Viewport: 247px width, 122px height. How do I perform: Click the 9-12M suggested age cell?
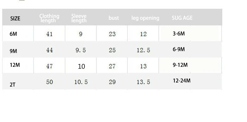pyautogui.click(x=180, y=65)
